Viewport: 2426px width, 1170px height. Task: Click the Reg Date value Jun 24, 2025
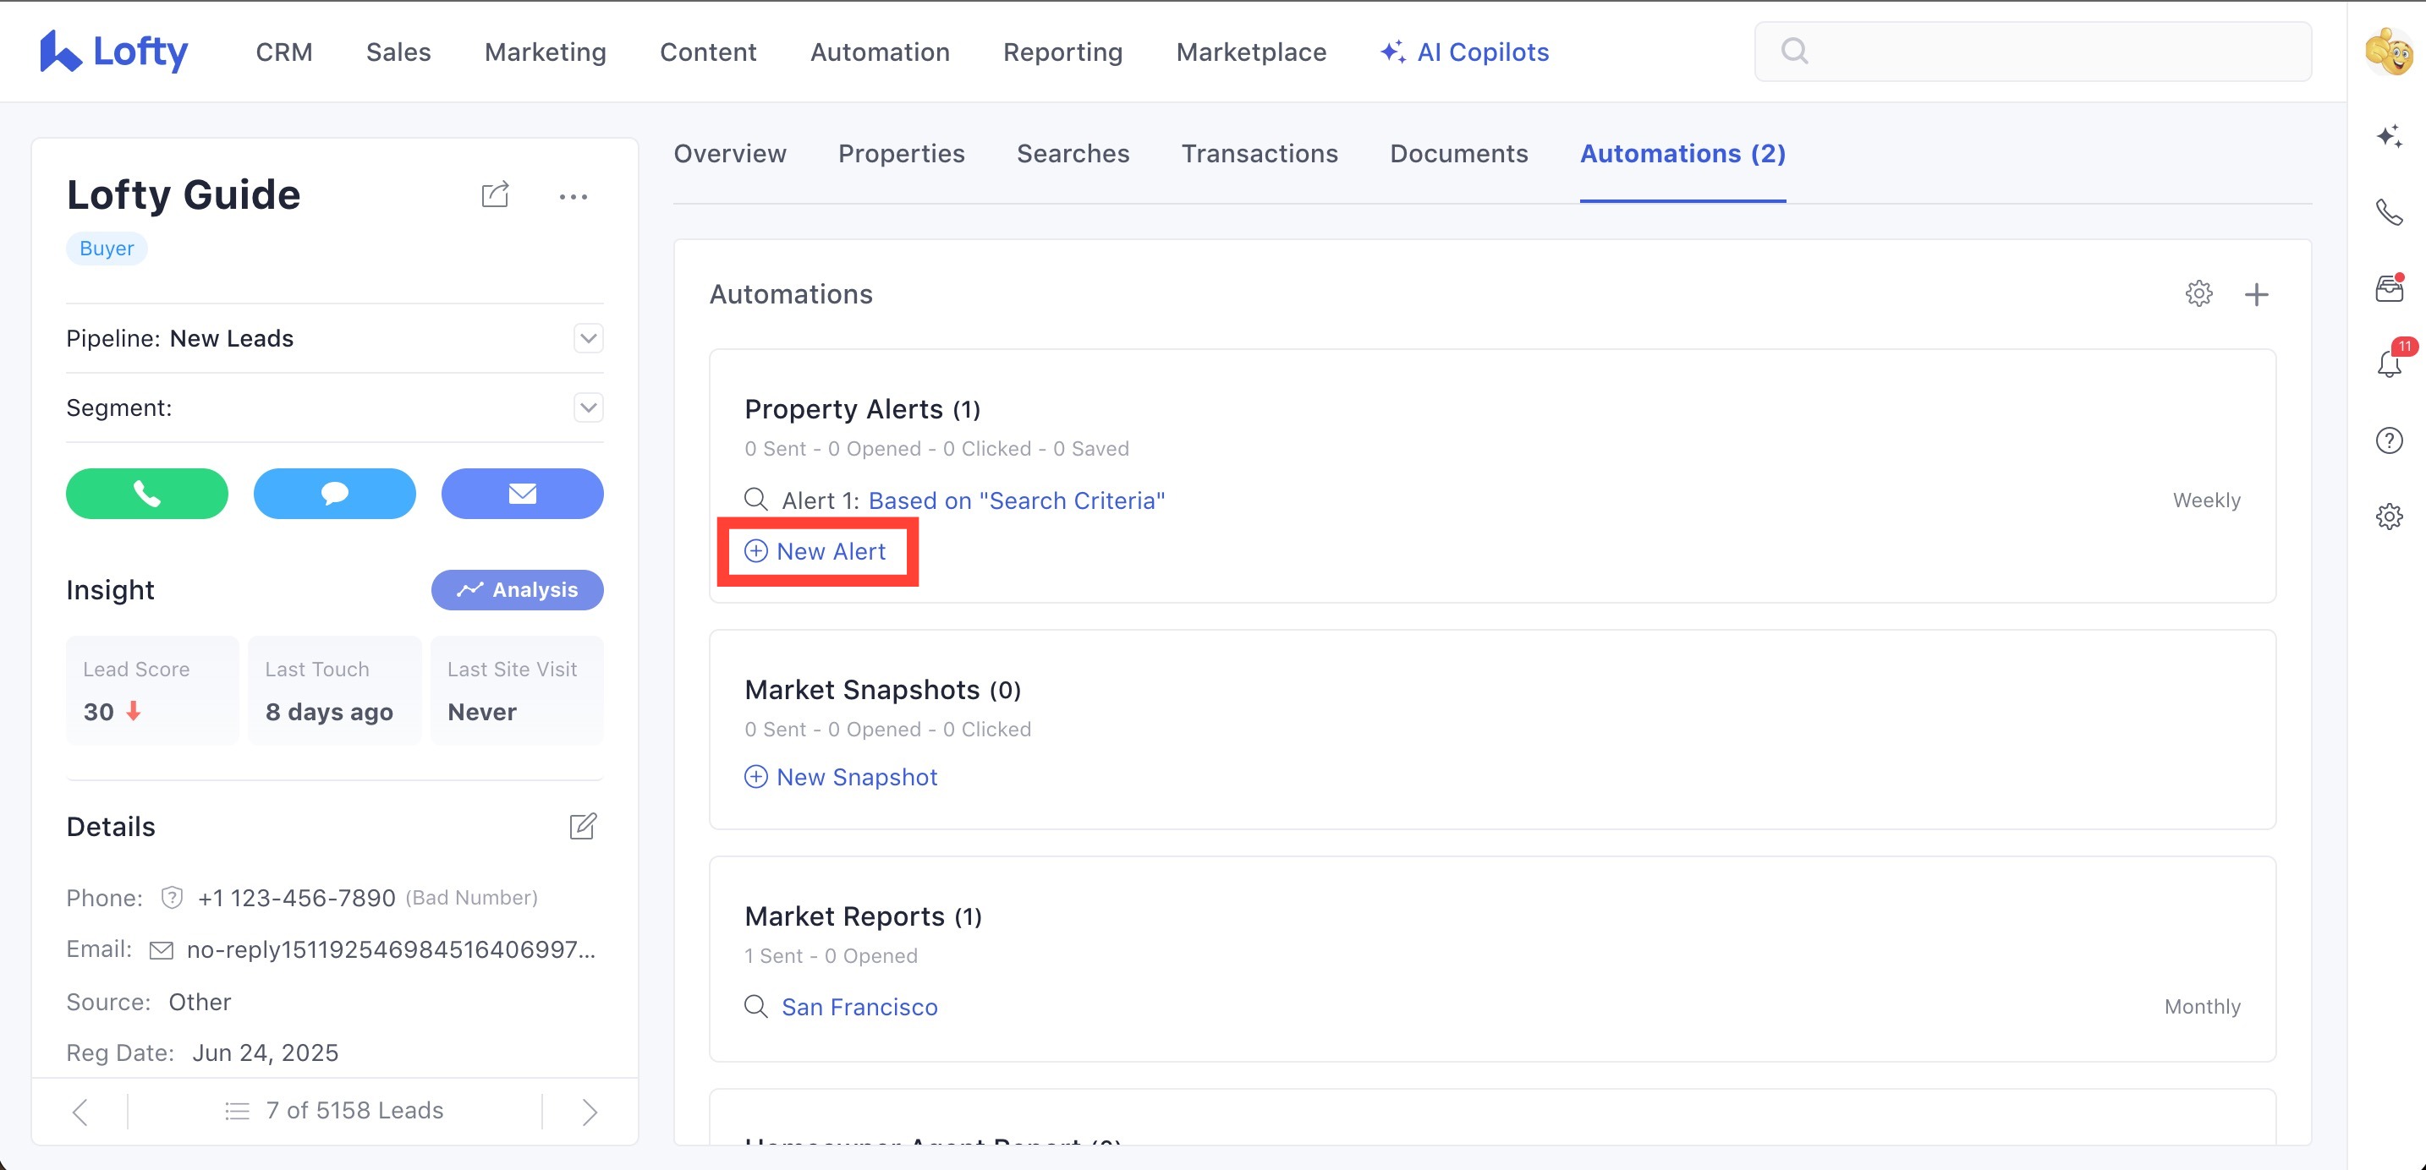point(265,1052)
